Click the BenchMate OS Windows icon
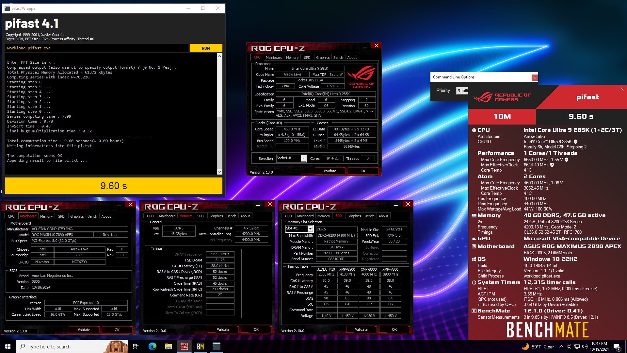Screen dimensions: 627x353 (474, 259)
